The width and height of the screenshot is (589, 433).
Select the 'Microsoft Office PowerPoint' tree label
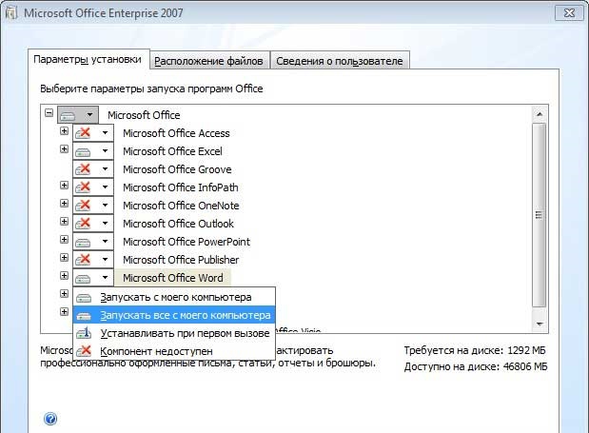tap(187, 241)
